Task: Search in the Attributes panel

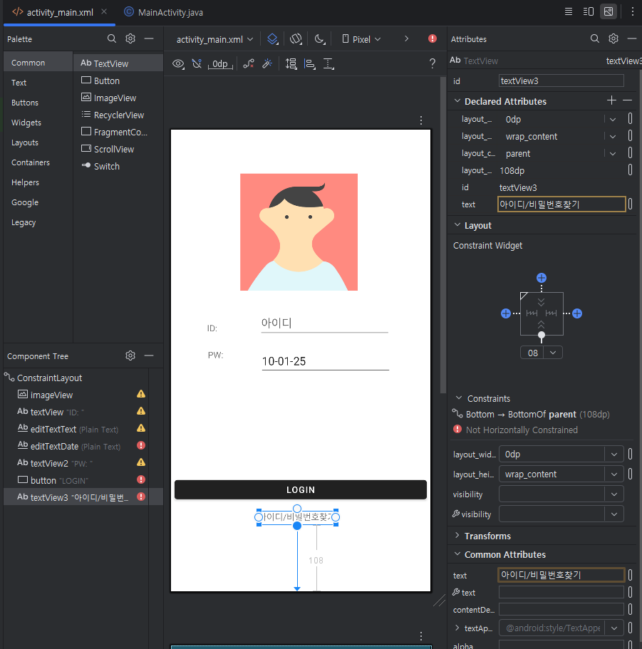Action: point(595,38)
